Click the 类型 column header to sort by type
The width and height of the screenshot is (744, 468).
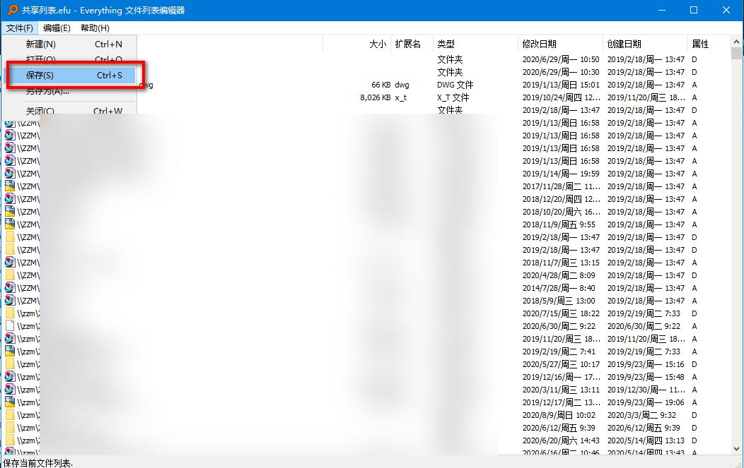[x=446, y=44]
